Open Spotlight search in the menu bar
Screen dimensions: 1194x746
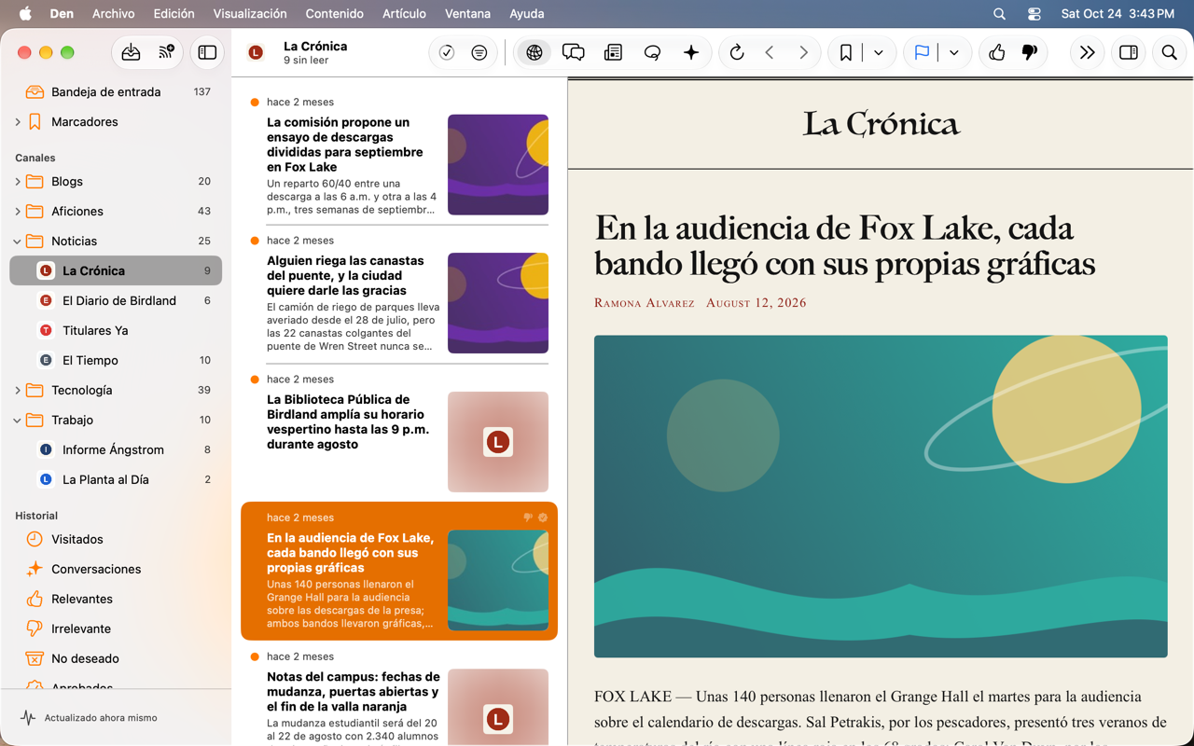(x=999, y=14)
